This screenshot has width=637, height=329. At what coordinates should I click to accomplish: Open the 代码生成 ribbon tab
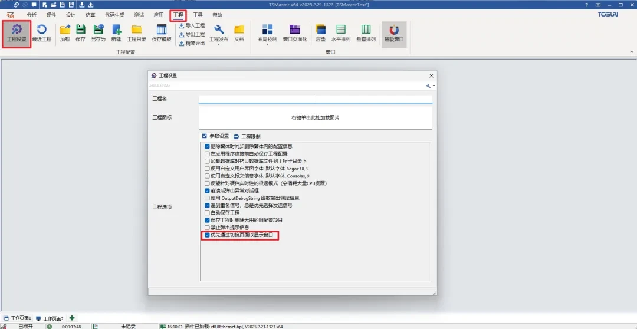(x=114, y=14)
